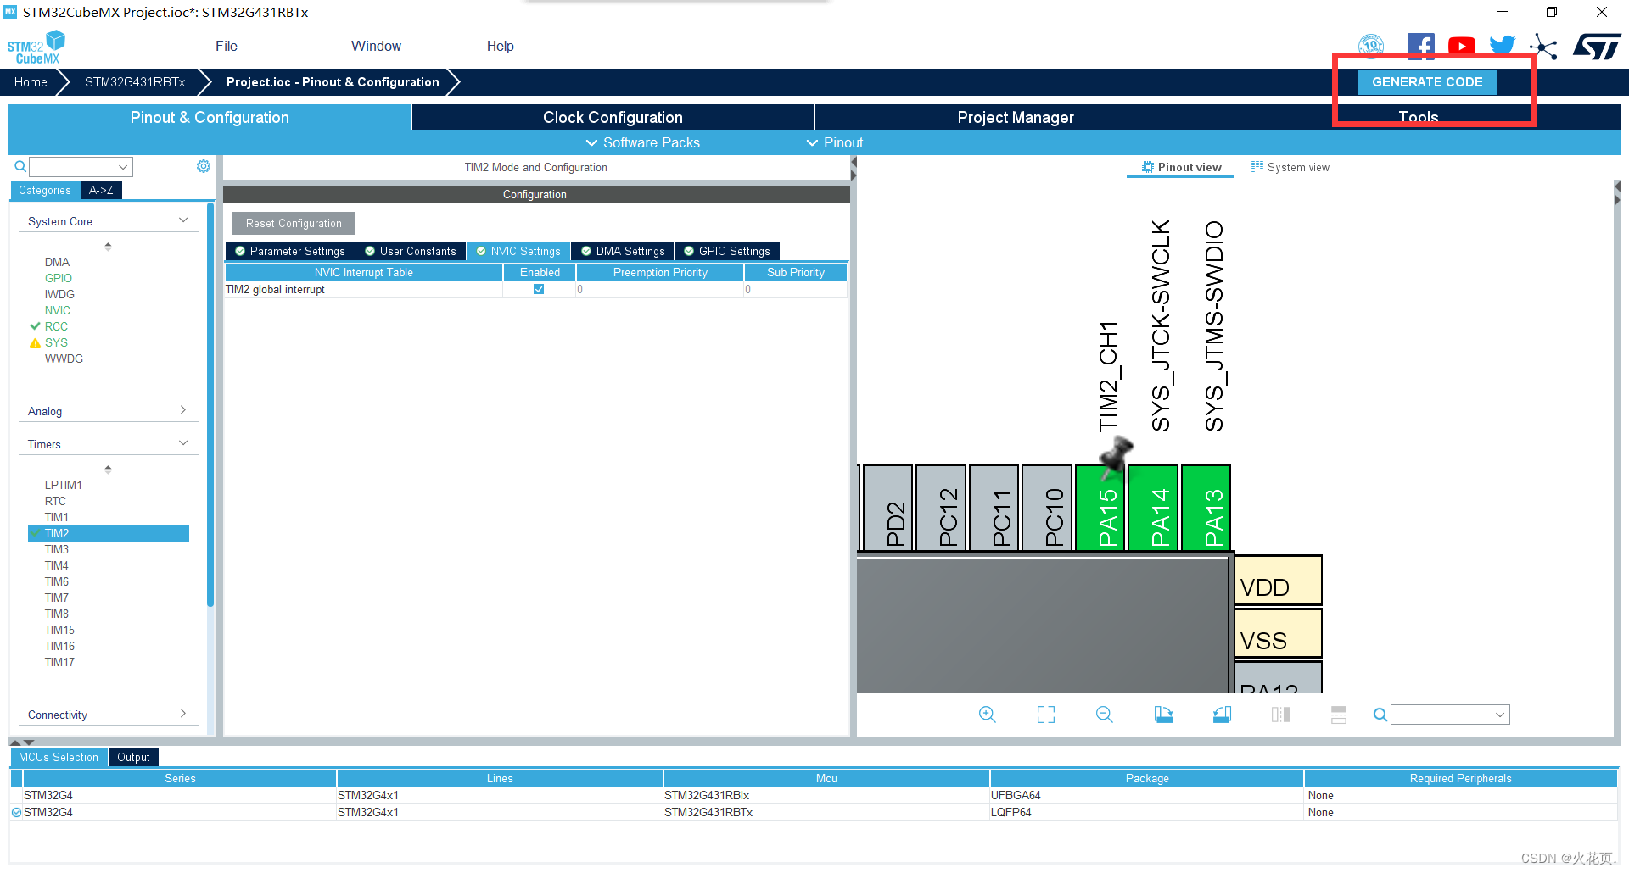The image size is (1629, 873).
Task: Uncheck TIM2 global interrupt enabled checkbox
Action: pos(539,289)
